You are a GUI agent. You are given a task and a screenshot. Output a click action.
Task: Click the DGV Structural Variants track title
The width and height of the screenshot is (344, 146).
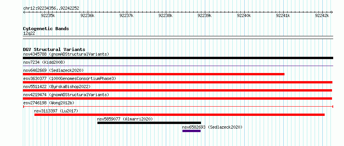click(x=54, y=49)
